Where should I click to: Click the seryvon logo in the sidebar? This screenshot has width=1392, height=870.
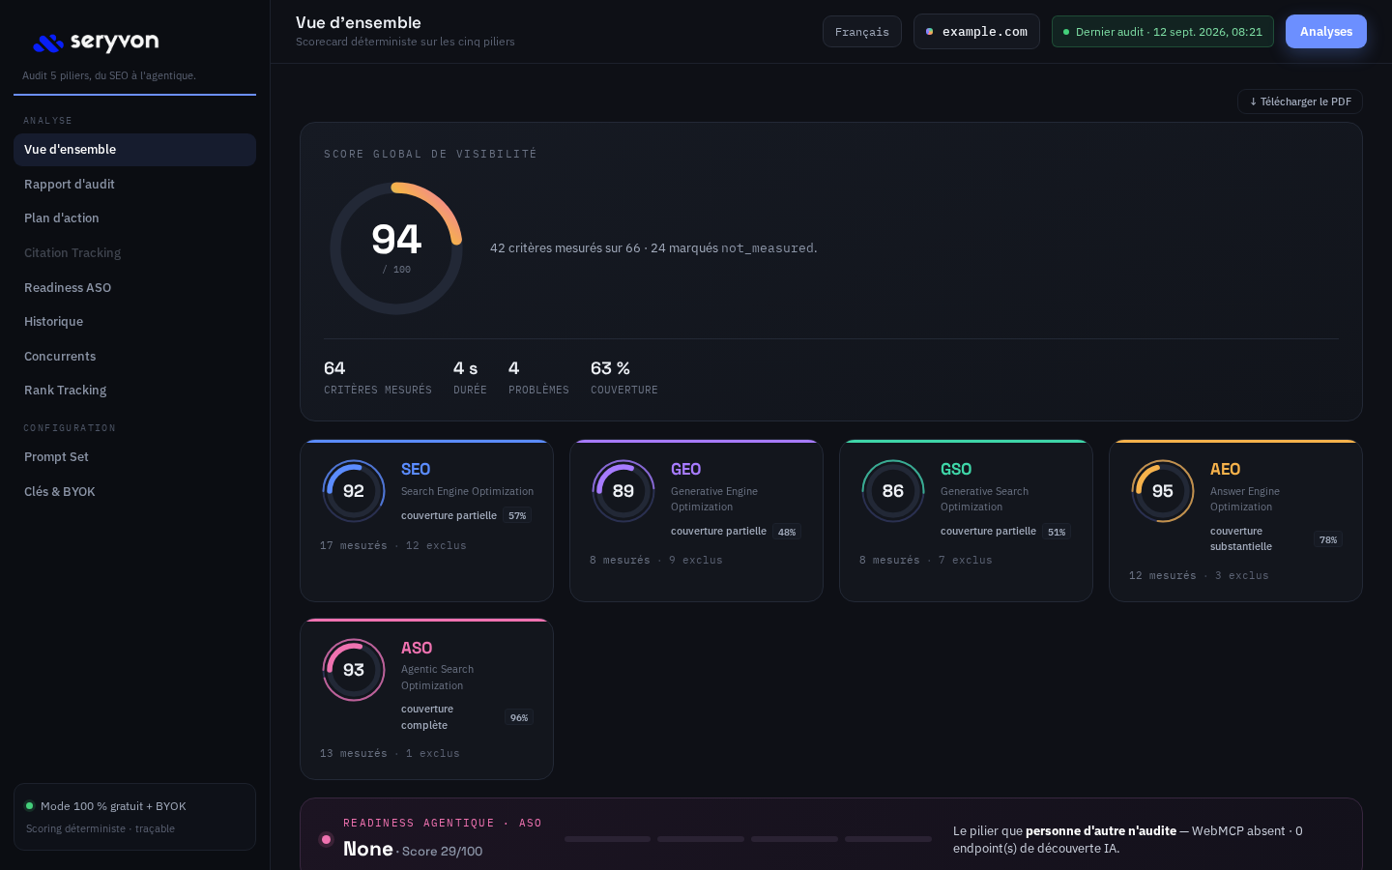pyautogui.click(x=96, y=43)
